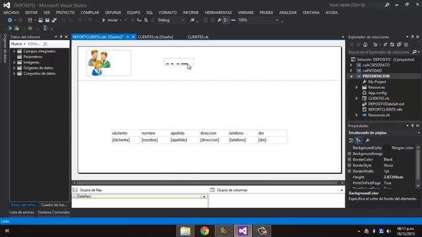The image size is (422, 237).
Task: Select REPORTCLIENTE.rdlc in Solution Explorer
Action: (x=385, y=109)
